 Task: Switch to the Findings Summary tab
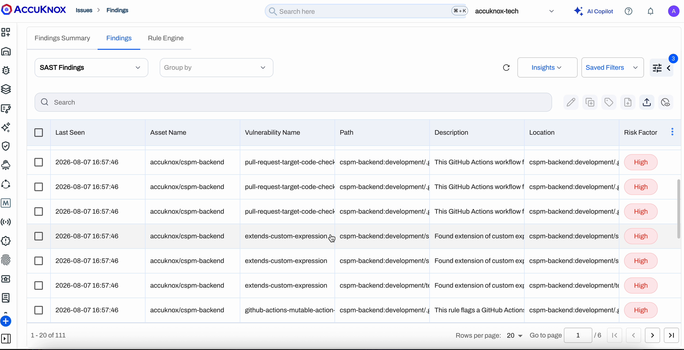tap(62, 38)
